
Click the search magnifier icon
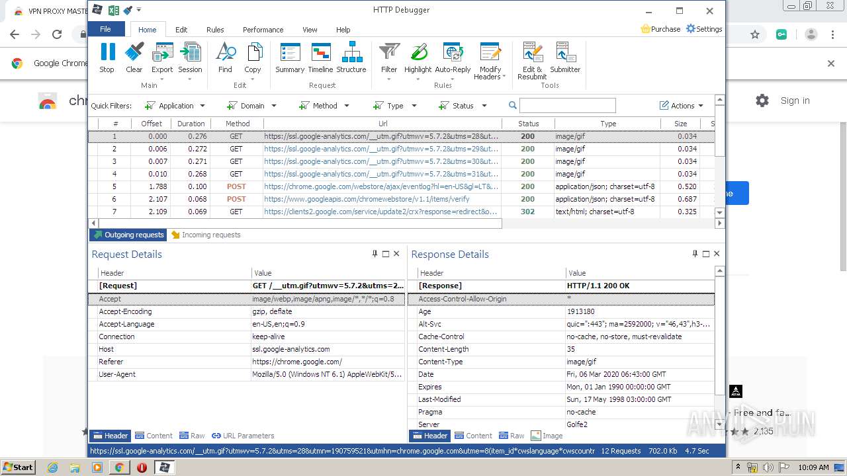512,105
